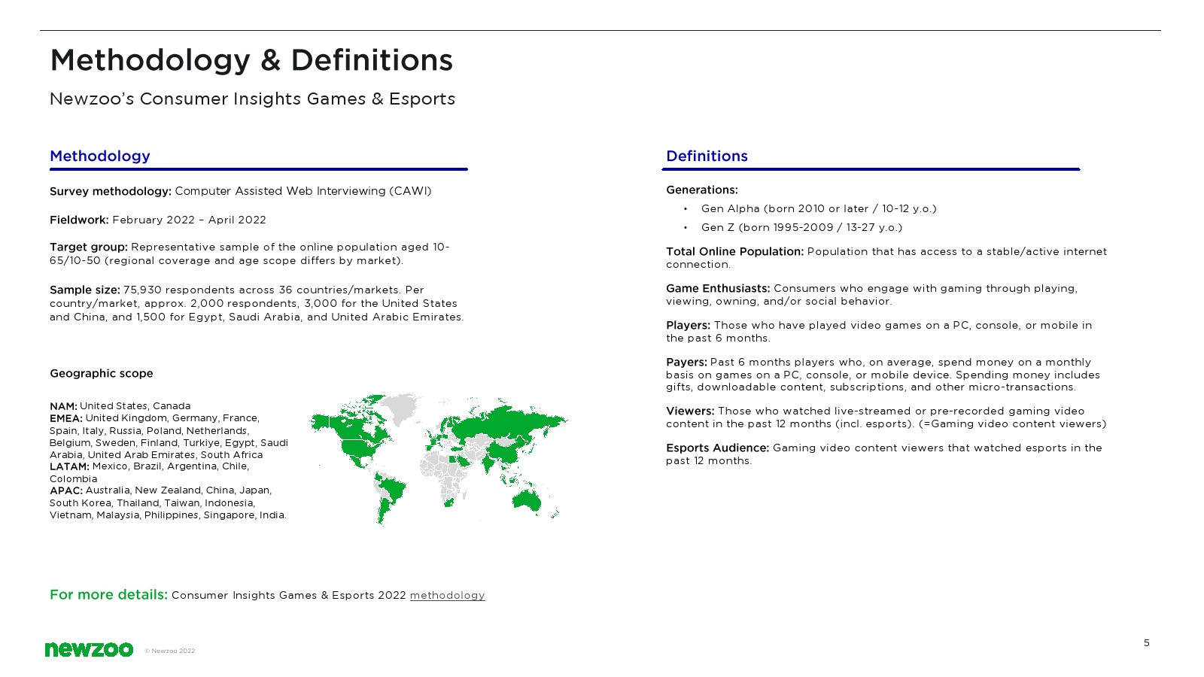Select the Esports Audience definition label
Screen dimensions: 1204x677
[717, 448]
